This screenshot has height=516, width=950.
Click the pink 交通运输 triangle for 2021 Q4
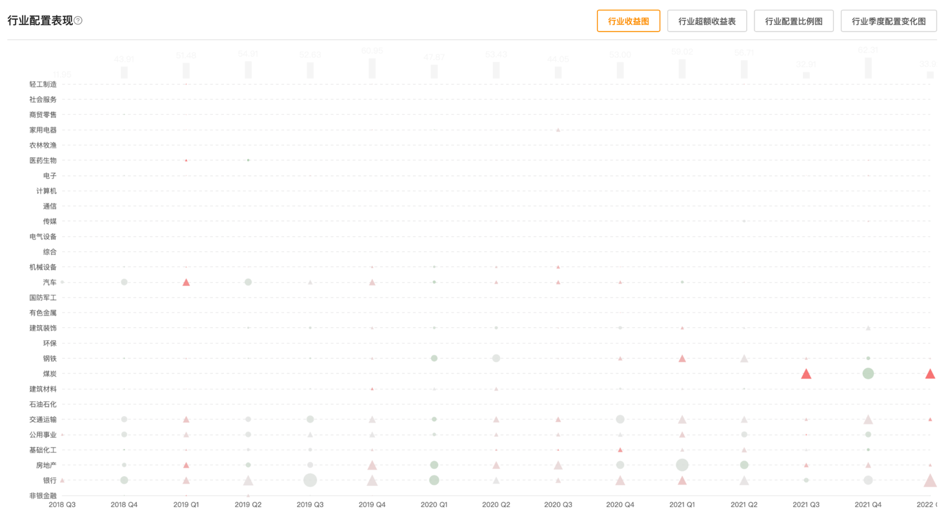(x=868, y=419)
